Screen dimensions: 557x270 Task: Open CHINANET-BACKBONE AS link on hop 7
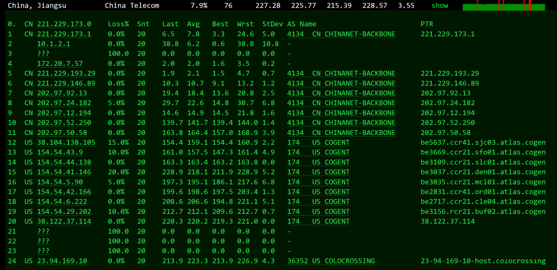coord(341,93)
